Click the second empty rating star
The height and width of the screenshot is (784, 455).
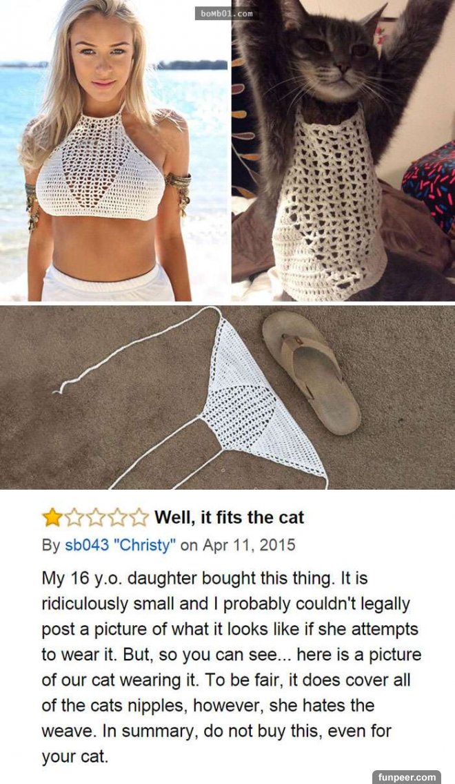coord(74,517)
